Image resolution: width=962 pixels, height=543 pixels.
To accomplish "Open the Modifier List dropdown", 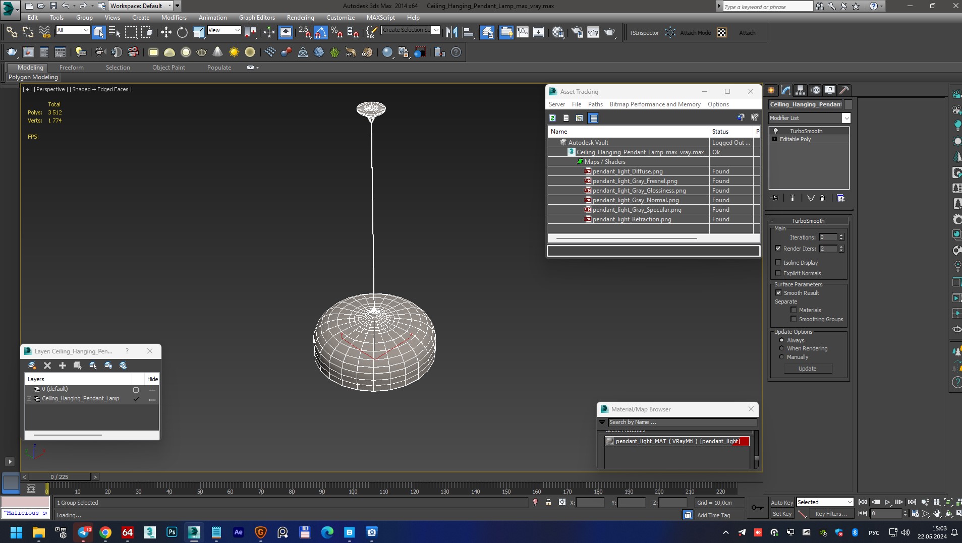I will pos(809,118).
